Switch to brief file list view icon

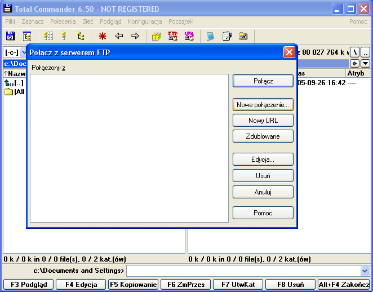48,36
